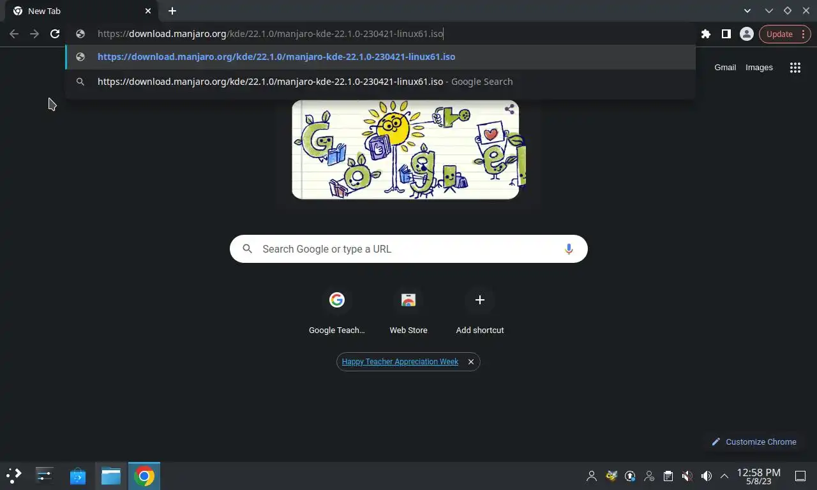The width and height of the screenshot is (817, 490).
Task: Open the audio volume tray icon
Action: pyautogui.click(x=707, y=476)
